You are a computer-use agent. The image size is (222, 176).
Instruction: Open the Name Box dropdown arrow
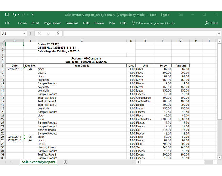pos(24,34)
